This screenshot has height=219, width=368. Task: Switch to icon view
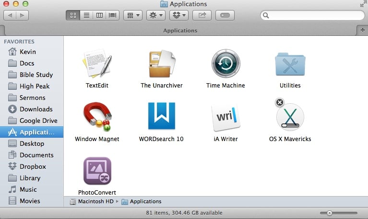(73, 15)
